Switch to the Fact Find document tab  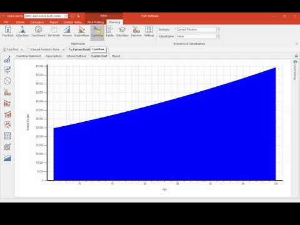click(x=12, y=49)
